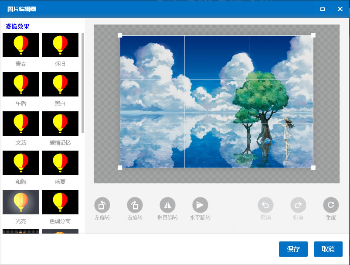This screenshot has width=350, height=265.
Task: Click the 左旋转 rotate-left icon
Action: point(102,205)
